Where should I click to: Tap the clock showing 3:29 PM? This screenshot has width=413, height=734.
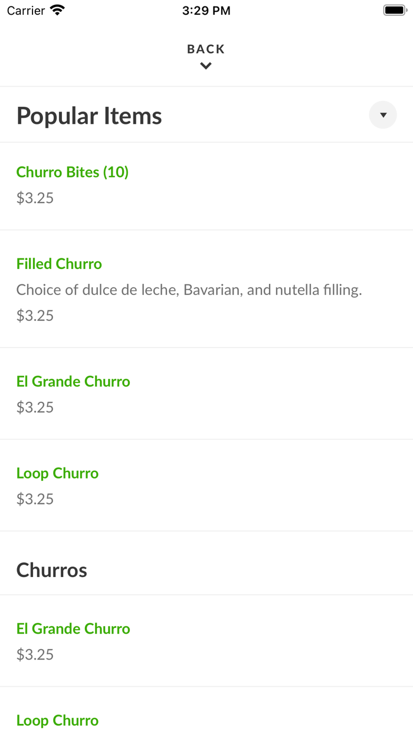(x=205, y=10)
